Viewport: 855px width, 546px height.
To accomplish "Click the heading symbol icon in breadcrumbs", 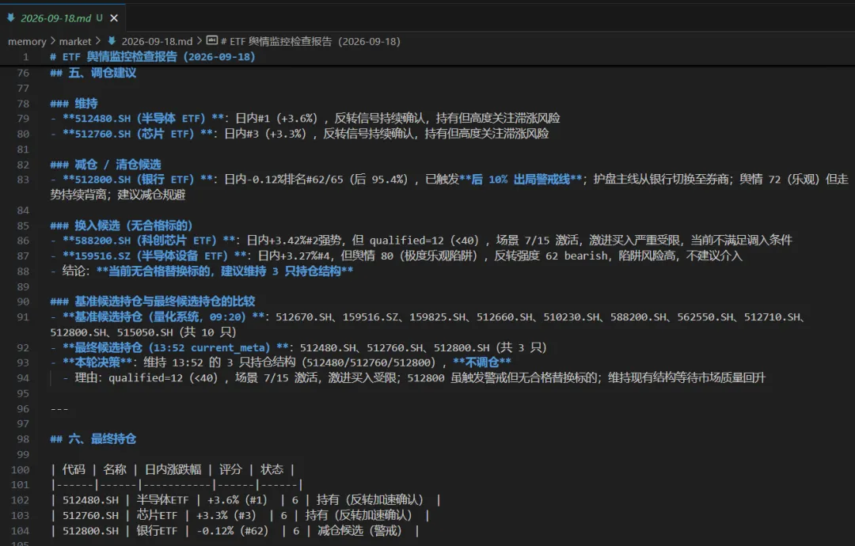I will tap(211, 41).
